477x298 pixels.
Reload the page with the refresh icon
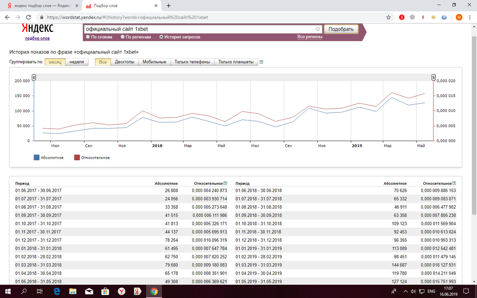[x=28, y=17]
